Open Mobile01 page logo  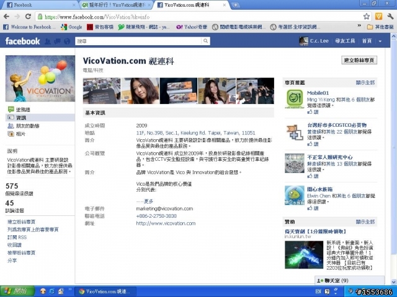click(295, 99)
